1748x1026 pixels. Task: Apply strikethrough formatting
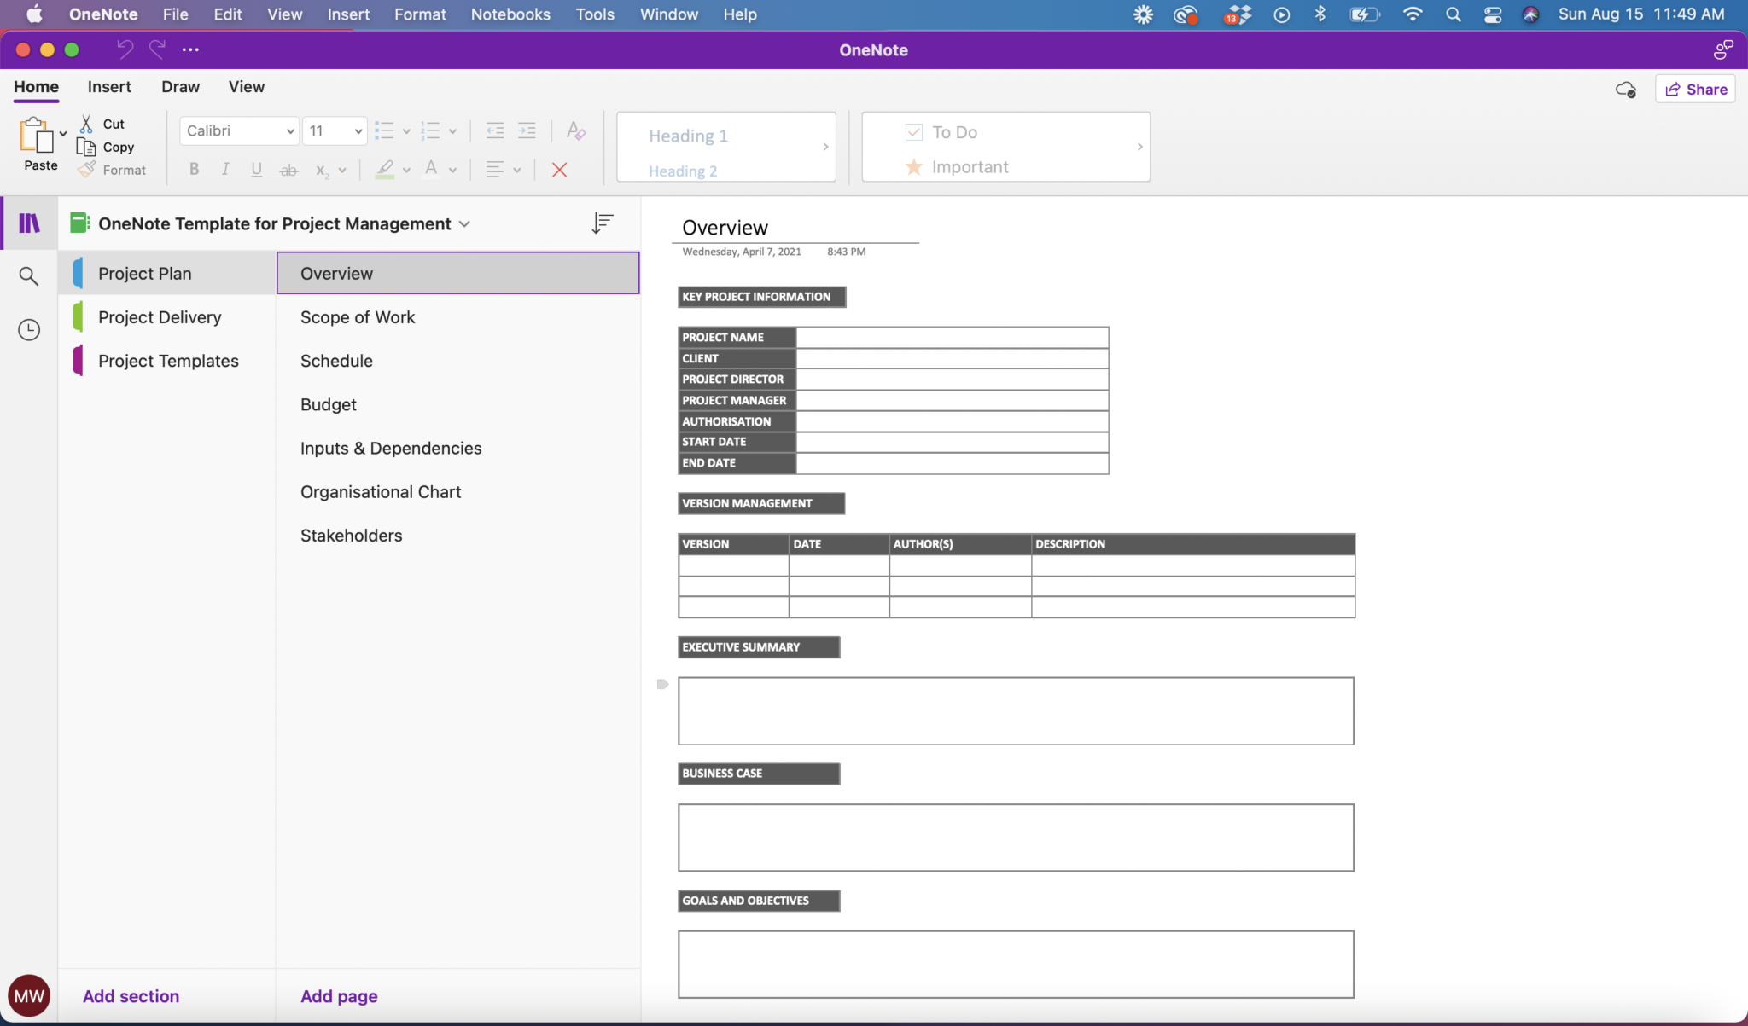click(288, 169)
